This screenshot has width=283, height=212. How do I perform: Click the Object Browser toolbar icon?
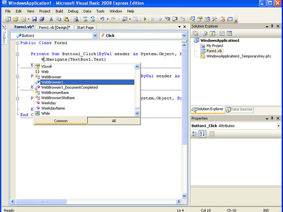click(207, 19)
